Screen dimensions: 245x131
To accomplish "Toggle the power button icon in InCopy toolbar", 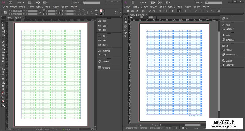I will click(173, 11).
